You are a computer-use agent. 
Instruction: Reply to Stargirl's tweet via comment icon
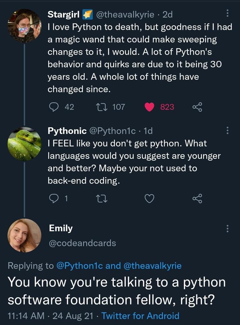54,107
